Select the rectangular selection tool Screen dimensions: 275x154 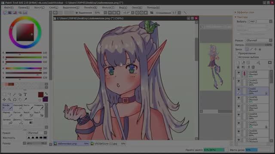point(4,95)
